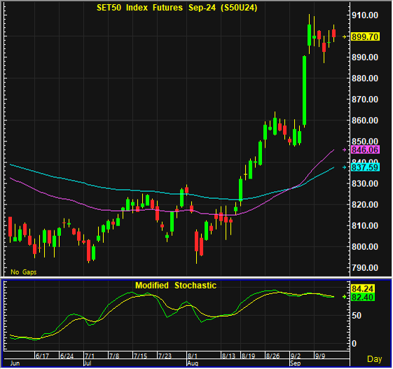The width and height of the screenshot is (393, 369).
Task: Select the yellow arrow beside 899.70
Action: [345, 37]
